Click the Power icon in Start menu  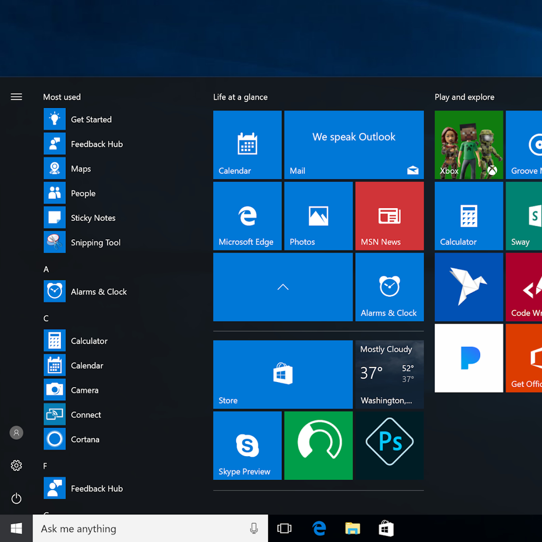click(16, 499)
